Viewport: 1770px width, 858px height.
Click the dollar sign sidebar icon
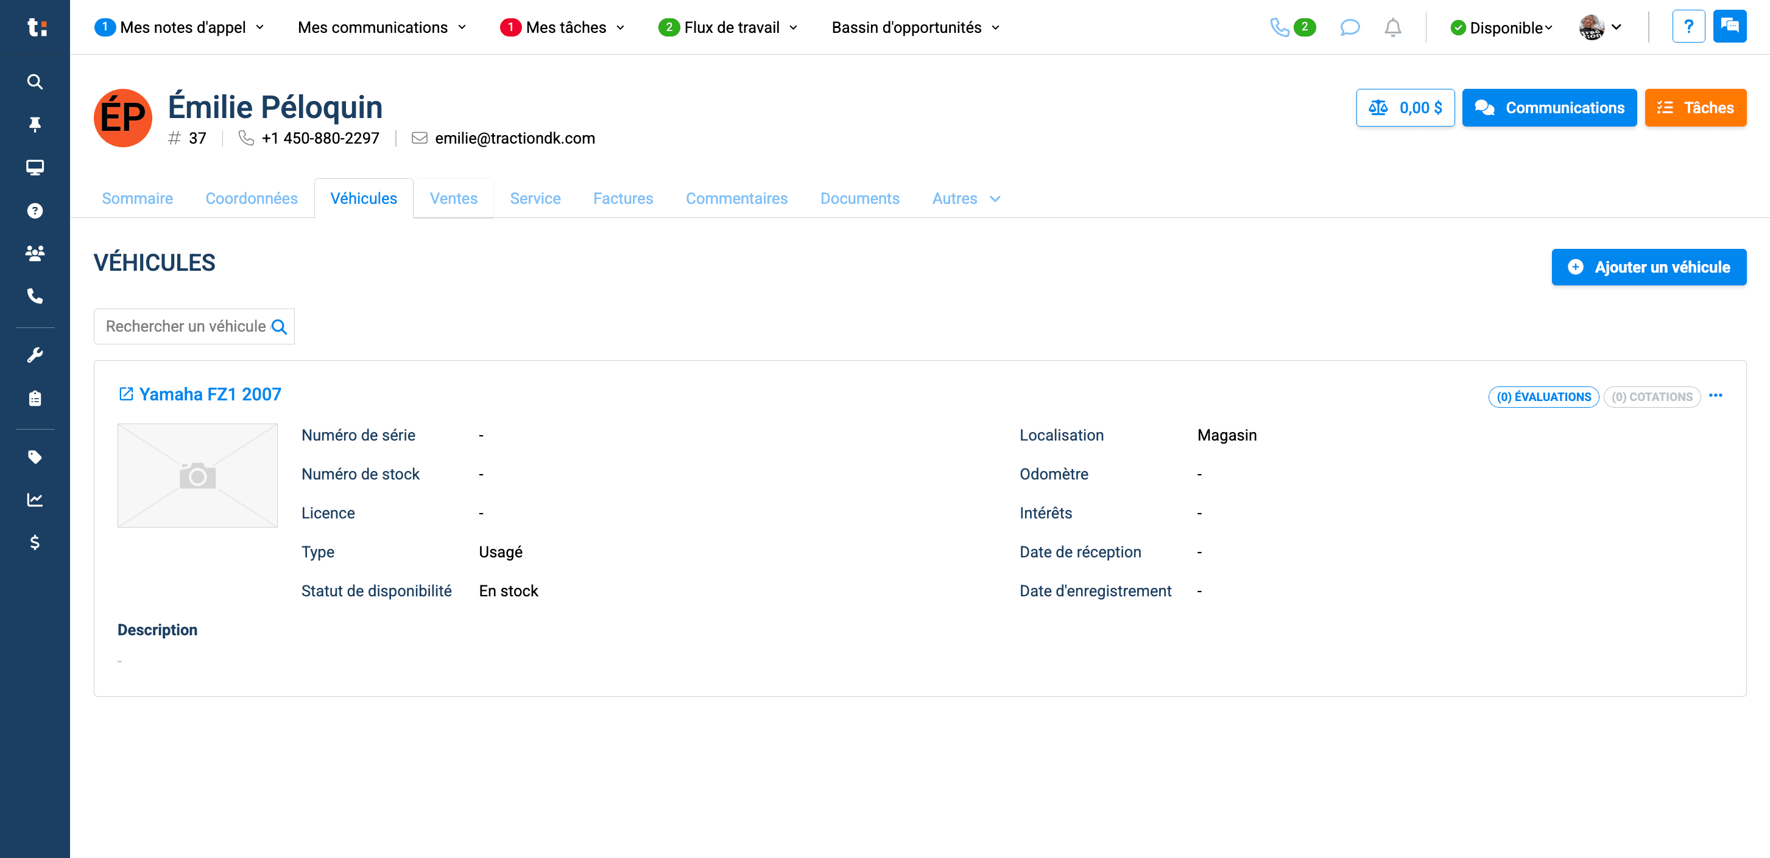pyautogui.click(x=34, y=542)
